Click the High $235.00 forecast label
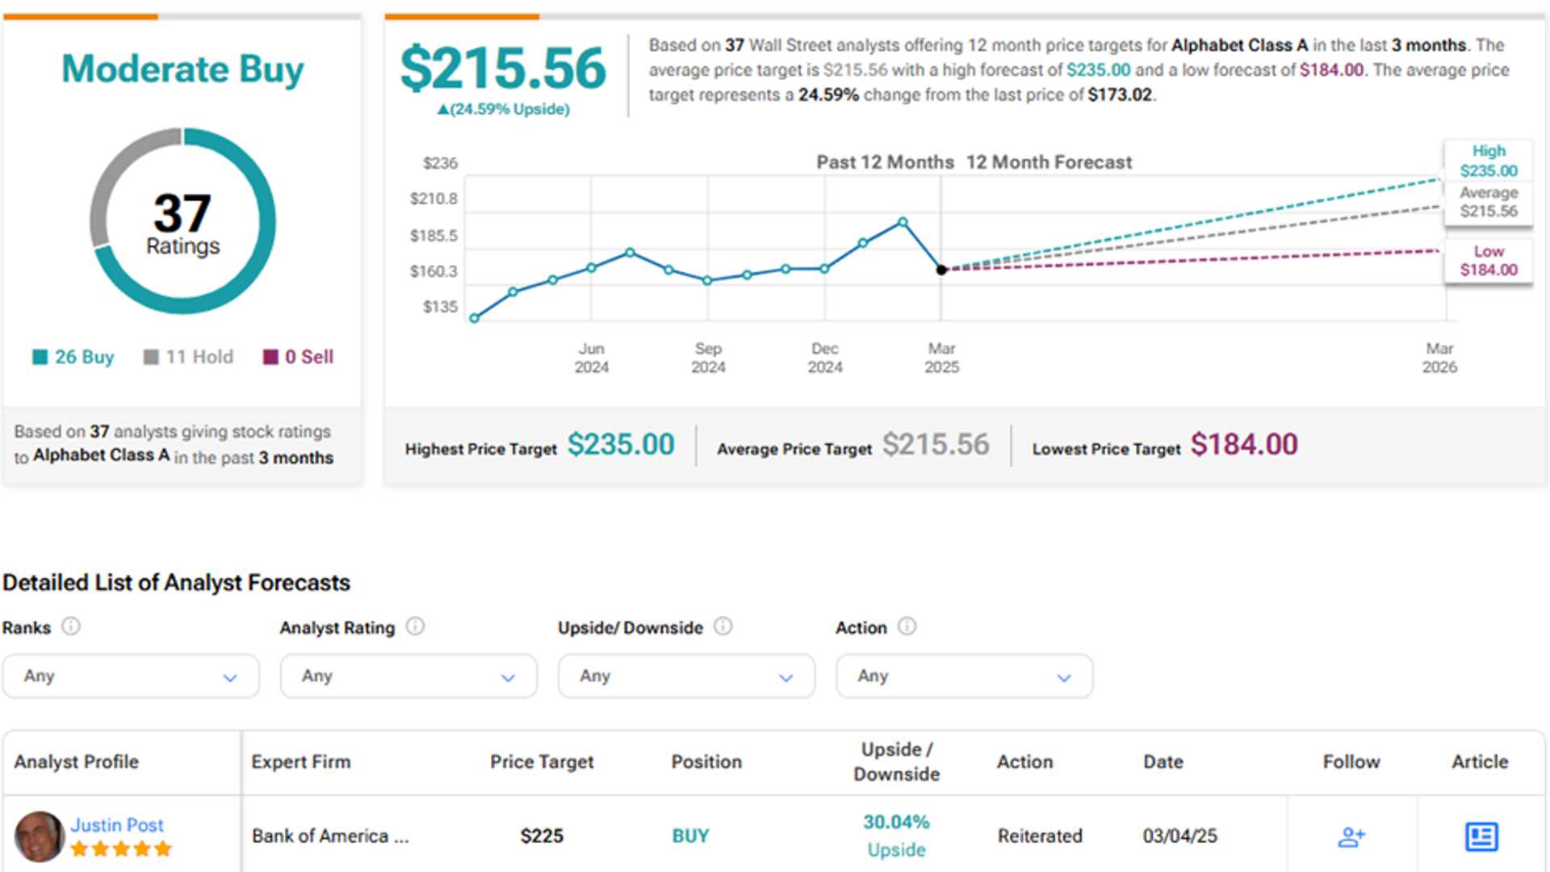 pyautogui.click(x=1488, y=161)
